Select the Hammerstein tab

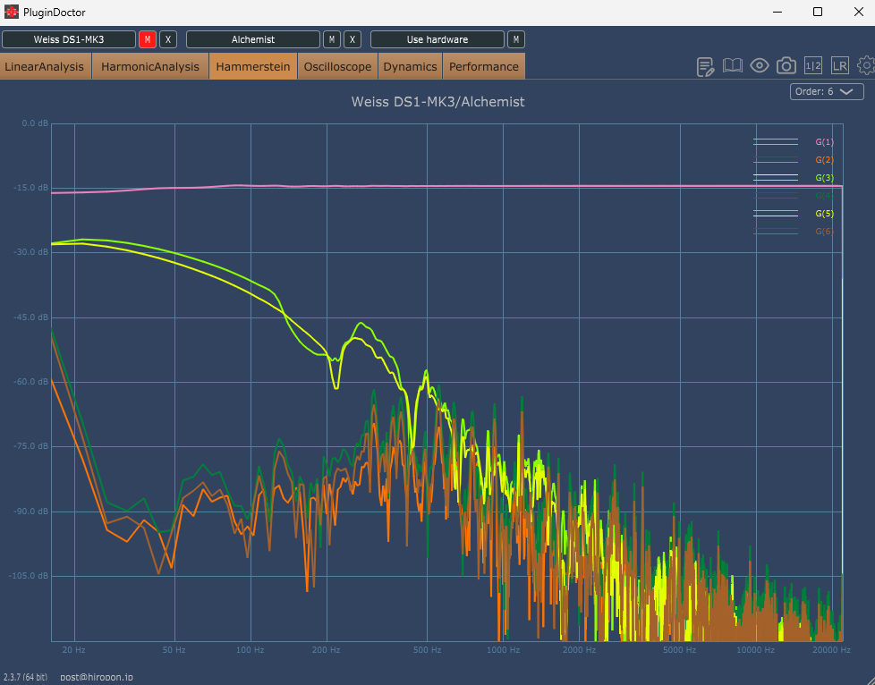pyautogui.click(x=253, y=66)
